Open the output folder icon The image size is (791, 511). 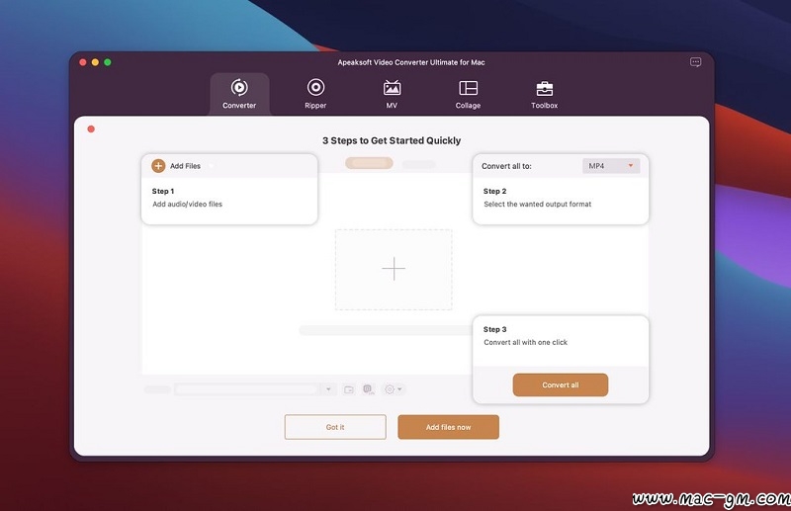coord(349,389)
